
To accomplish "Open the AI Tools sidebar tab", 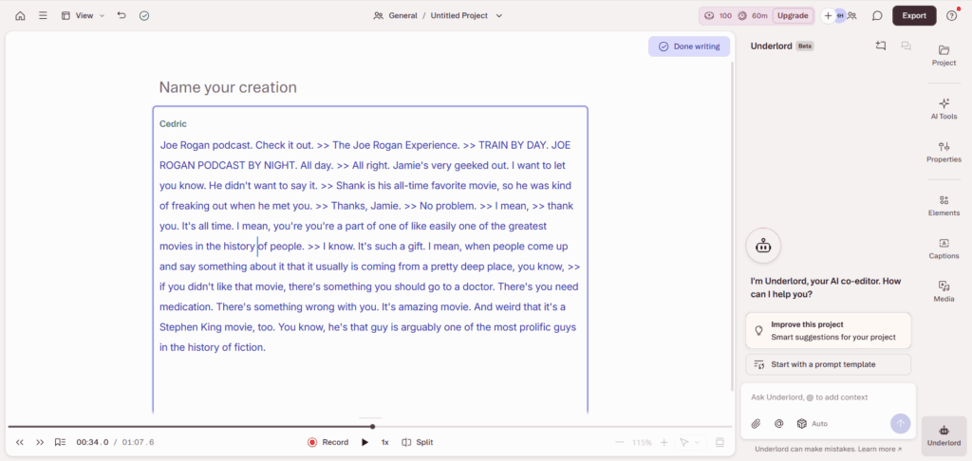I will pyautogui.click(x=944, y=108).
